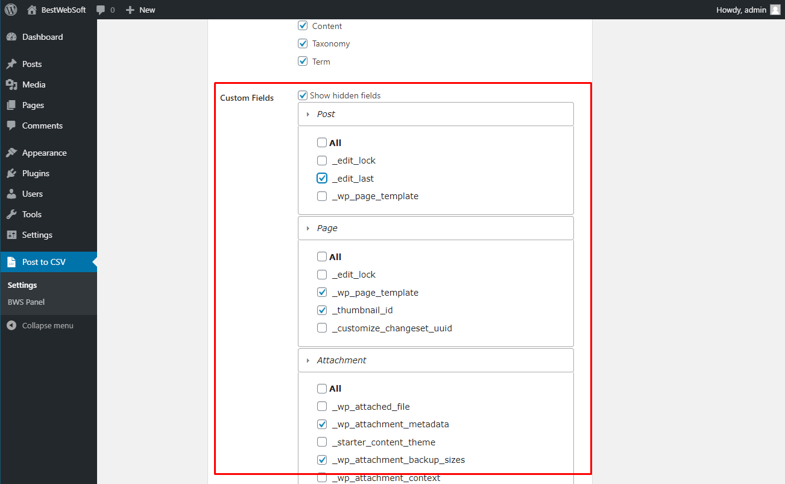Click the plus icon next to New
Image resolution: width=785 pixels, height=484 pixels.
pos(130,10)
